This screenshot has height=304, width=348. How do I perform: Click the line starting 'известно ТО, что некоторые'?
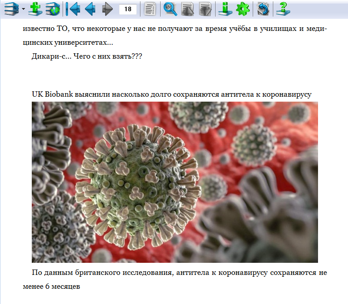(175, 29)
